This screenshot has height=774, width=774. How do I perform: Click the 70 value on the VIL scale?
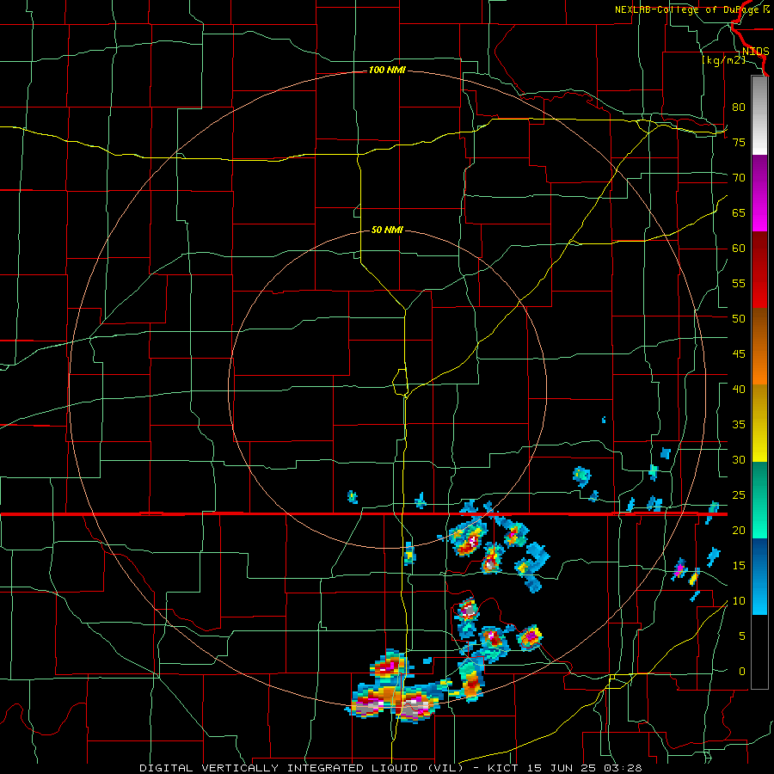[x=739, y=178]
